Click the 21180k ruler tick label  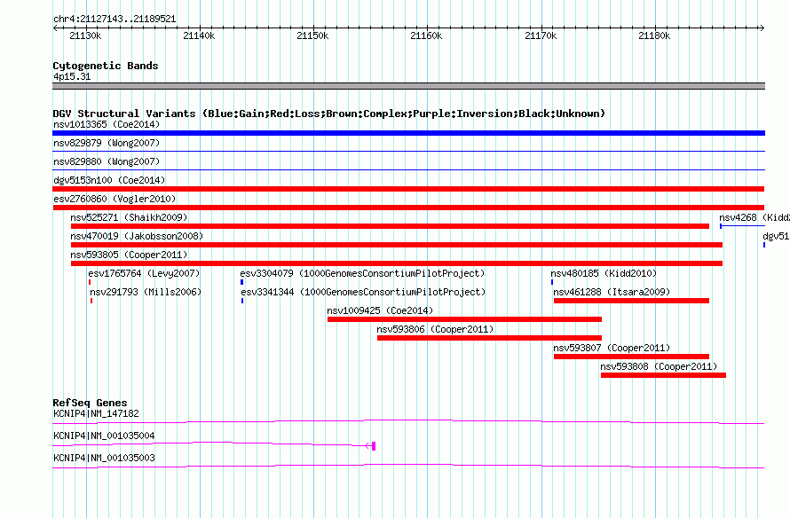654,35
